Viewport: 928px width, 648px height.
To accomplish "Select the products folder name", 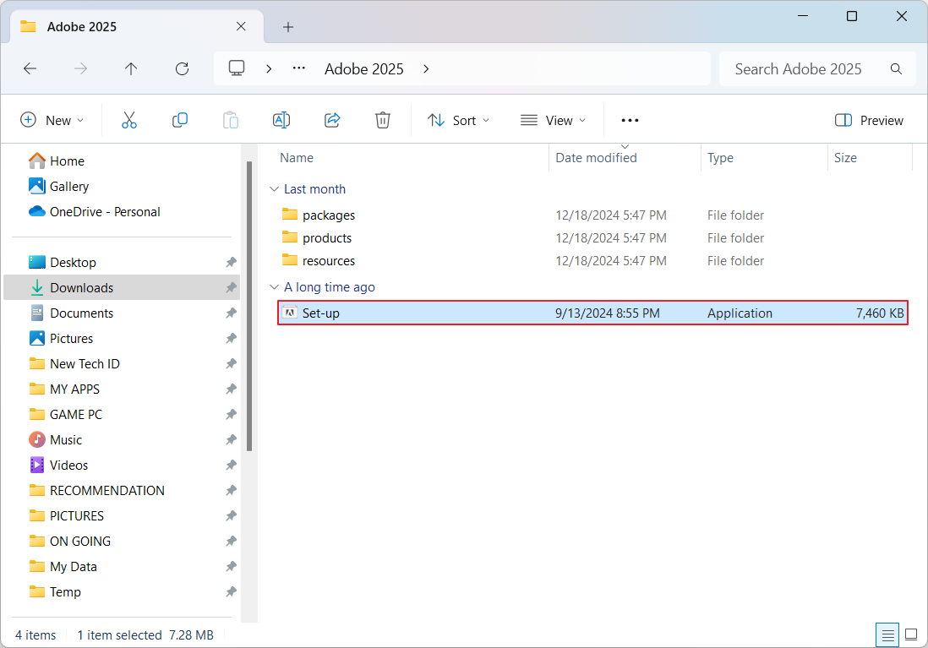I will 327,238.
